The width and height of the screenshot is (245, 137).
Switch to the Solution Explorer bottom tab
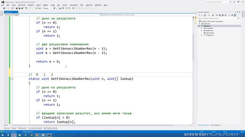coord(204,125)
